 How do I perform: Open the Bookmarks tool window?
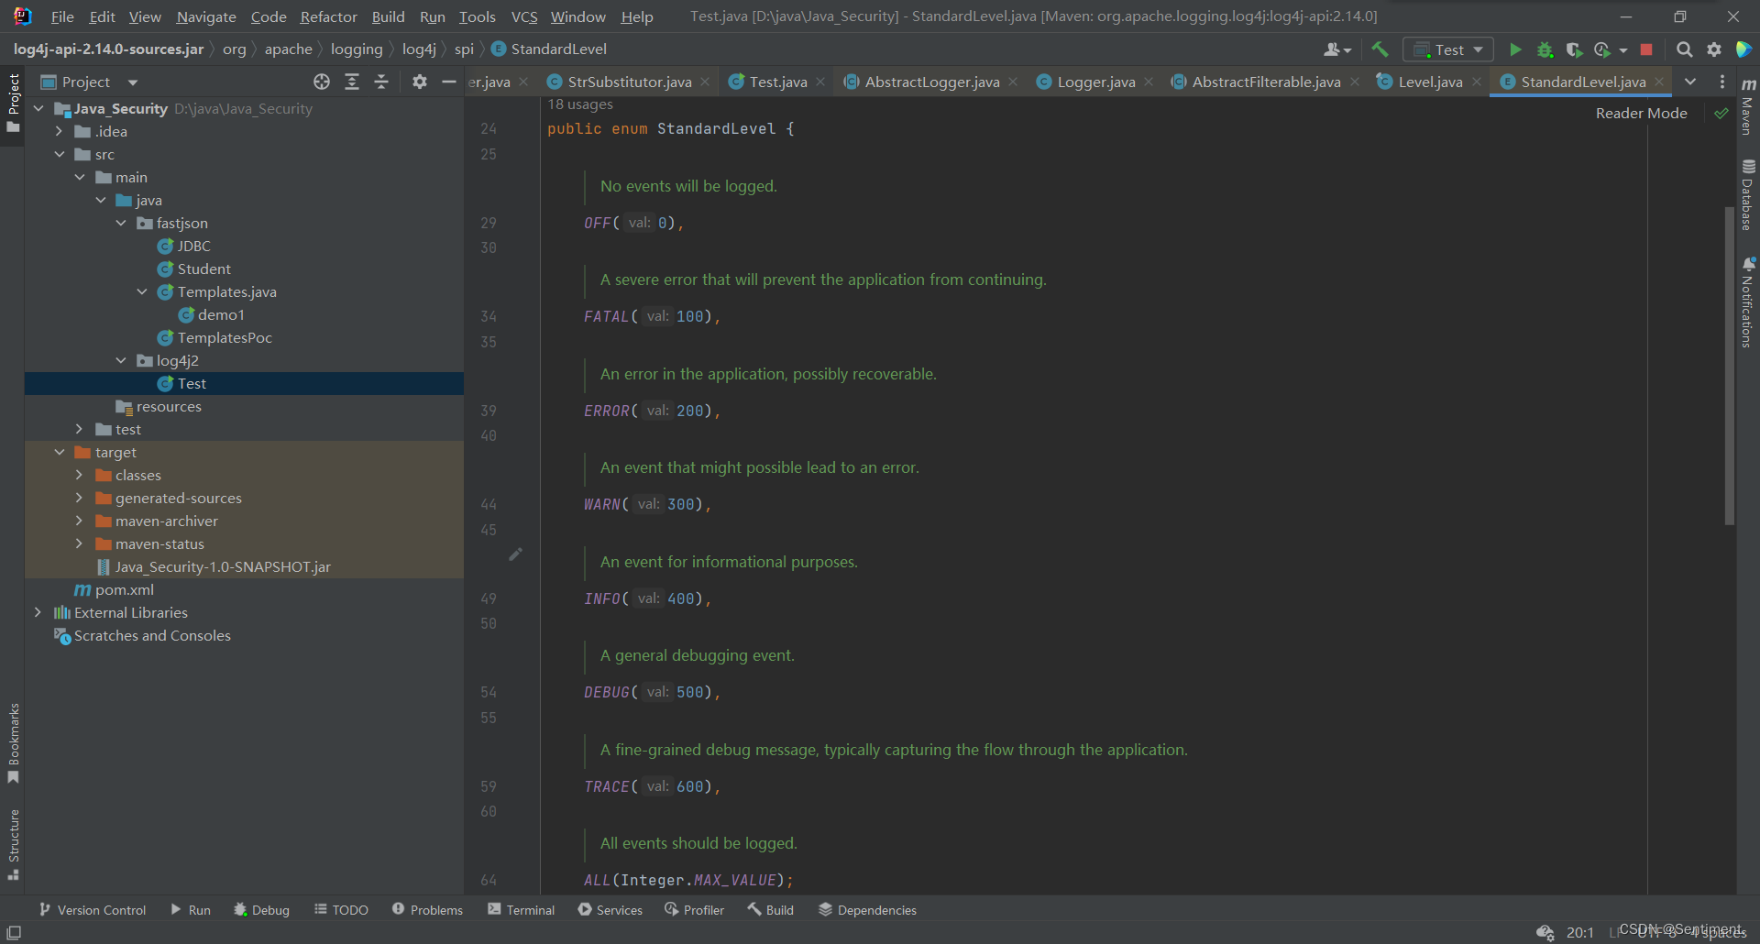tap(13, 743)
